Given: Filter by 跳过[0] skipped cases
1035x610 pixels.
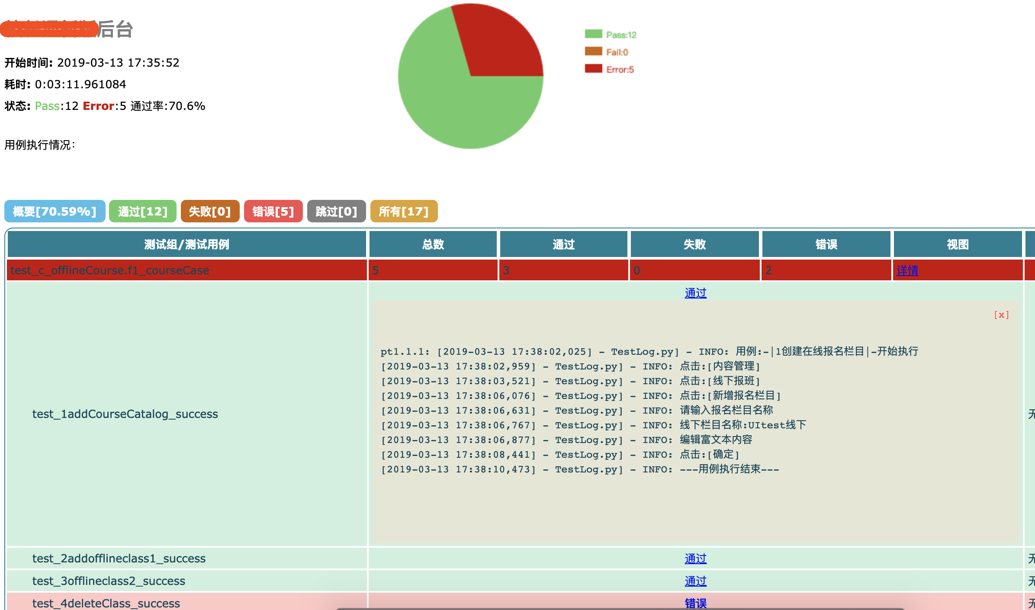Looking at the screenshot, I should point(336,212).
